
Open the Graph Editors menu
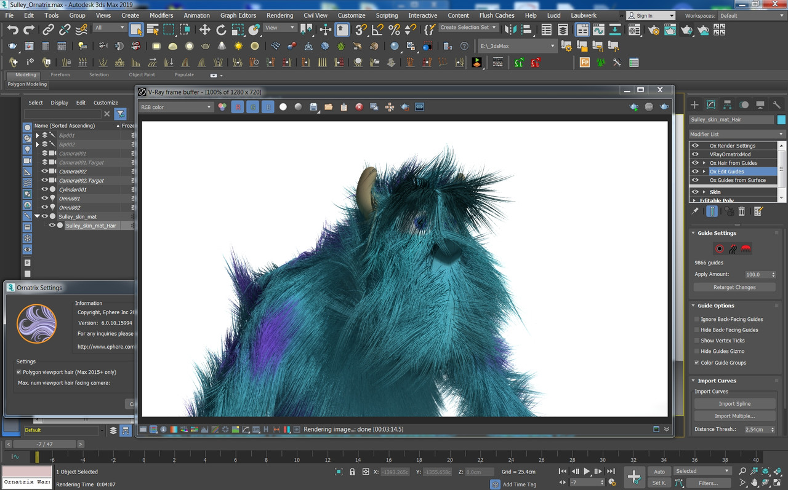238,15
